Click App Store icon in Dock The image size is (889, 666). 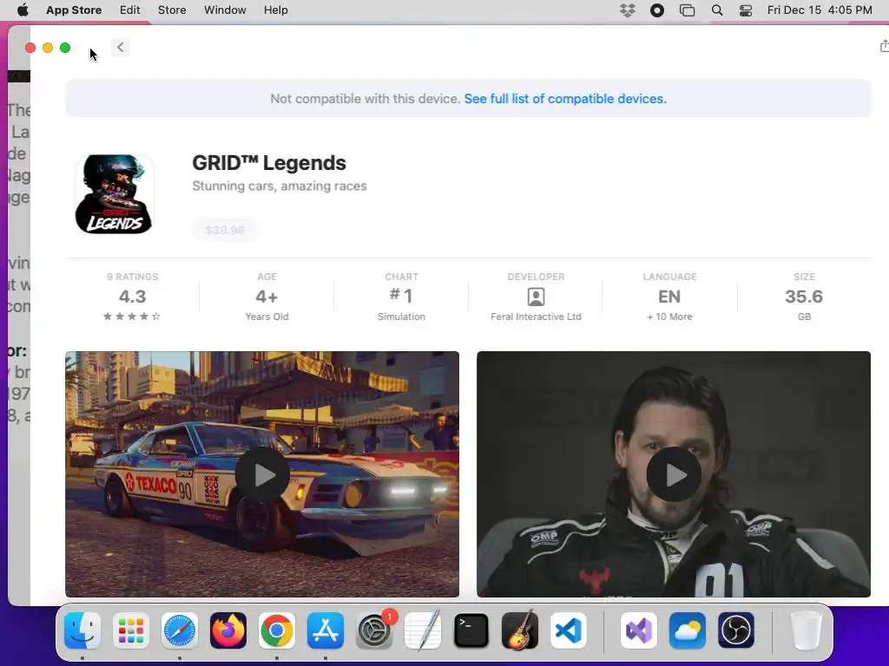point(326,630)
